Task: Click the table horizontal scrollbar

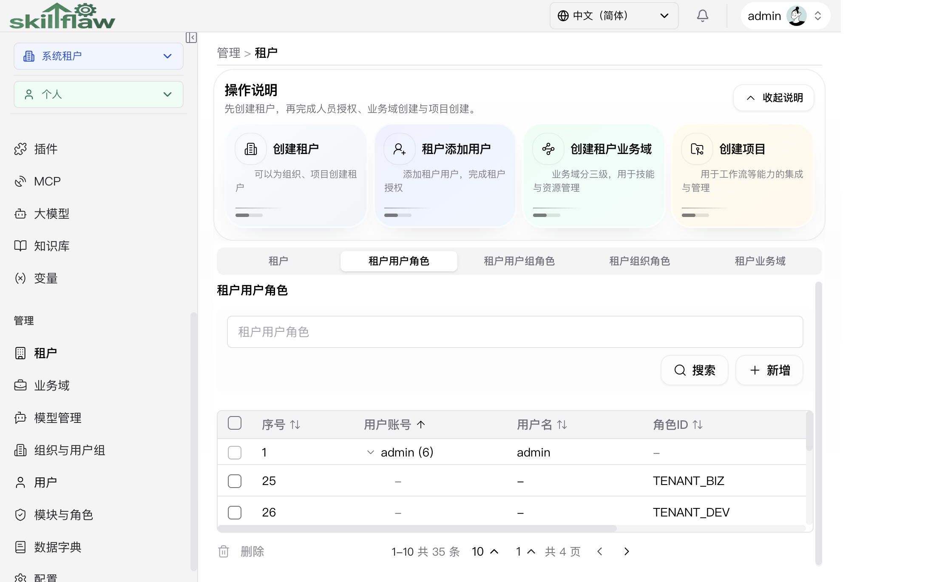Action: [417, 528]
